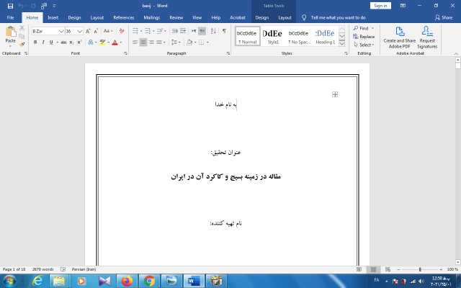Toggle bold formatting
This screenshot has width=461, height=288.
[35, 42]
